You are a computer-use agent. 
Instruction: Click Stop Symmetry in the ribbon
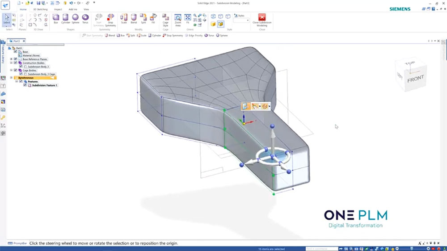coord(110,20)
